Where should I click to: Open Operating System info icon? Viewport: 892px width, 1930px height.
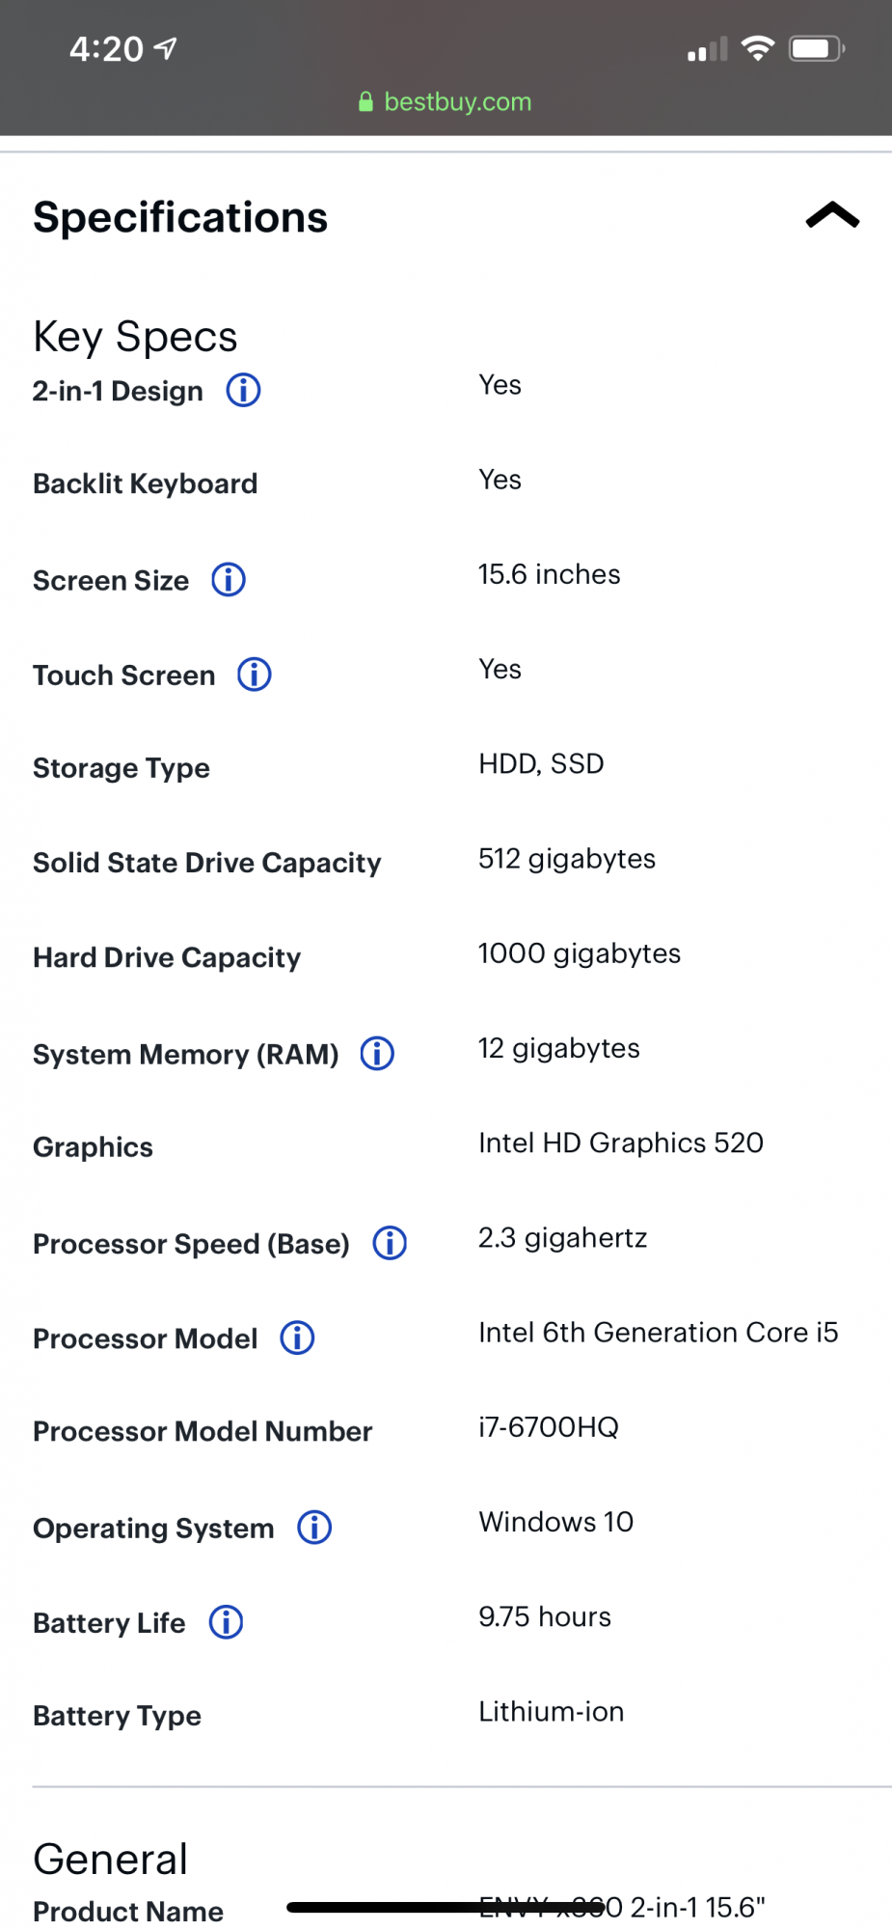[314, 1528]
